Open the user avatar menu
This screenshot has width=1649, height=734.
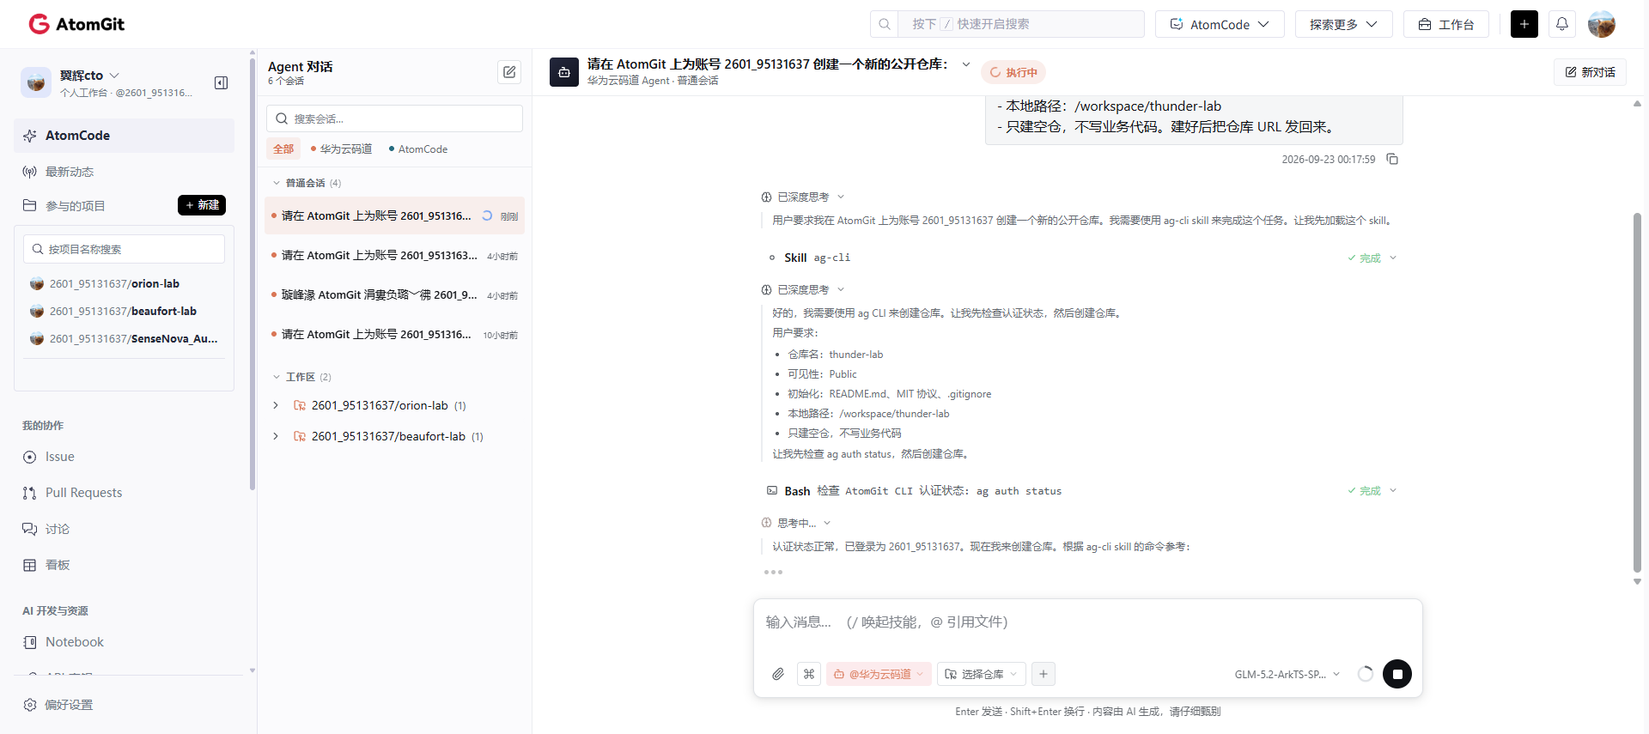click(1602, 24)
